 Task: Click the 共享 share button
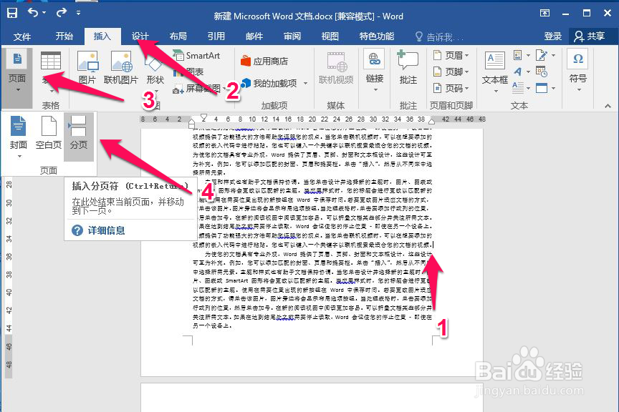coord(590,36)
